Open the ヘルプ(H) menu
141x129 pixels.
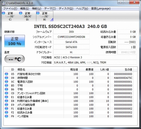(82, 9)
